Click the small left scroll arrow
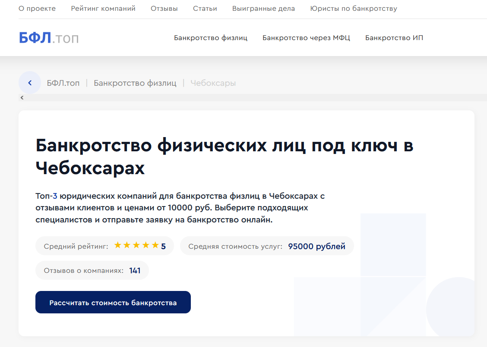 (22, 98)
